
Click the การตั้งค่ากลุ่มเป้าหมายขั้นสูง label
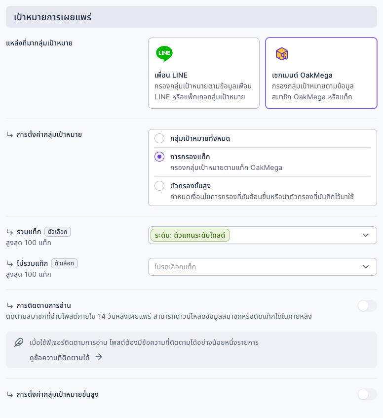[x=58, y=394]
